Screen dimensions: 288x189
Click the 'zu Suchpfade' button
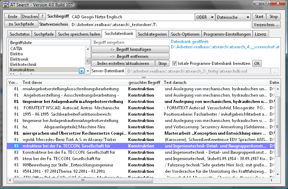pos(21,24)
